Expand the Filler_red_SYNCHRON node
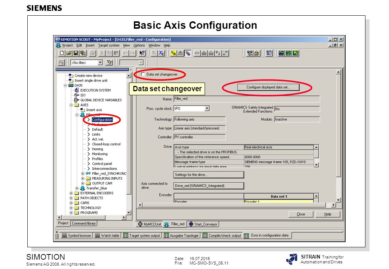Viewport: 389px width, 269px height. (x=83, y=174)
